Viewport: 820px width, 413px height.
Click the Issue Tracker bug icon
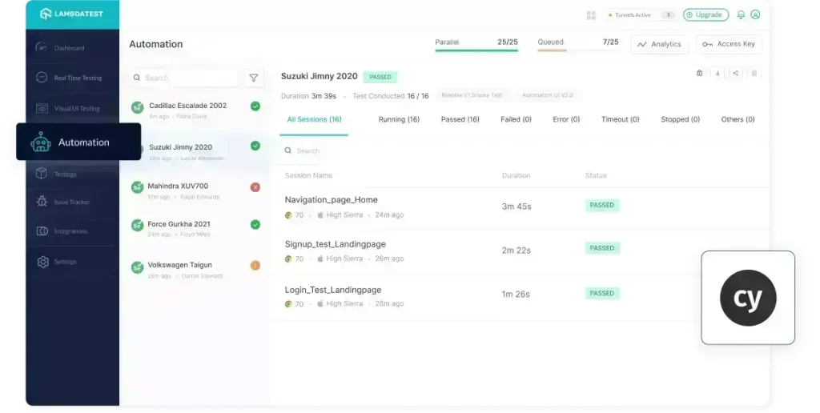coord(42,201)
